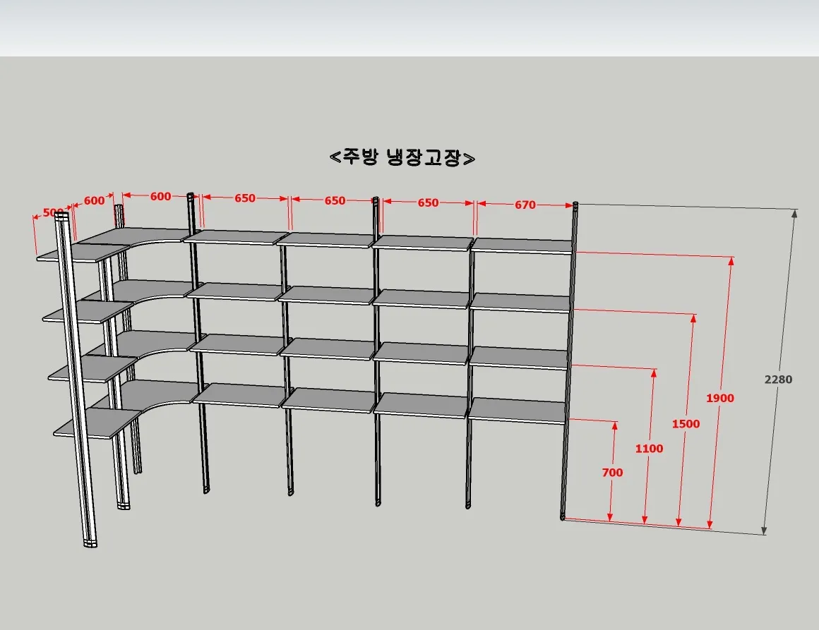Viewport: 819px width, 630px height.
Task: Click the 700 height dimension label
Action: click(612, 473)
